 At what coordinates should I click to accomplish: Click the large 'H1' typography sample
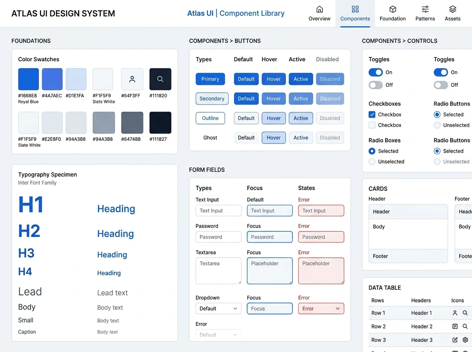click(x=31, y=205)
